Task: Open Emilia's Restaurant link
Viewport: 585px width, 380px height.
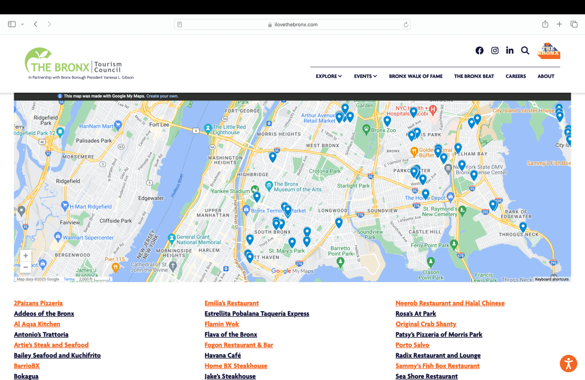Action: pos(232,303)
